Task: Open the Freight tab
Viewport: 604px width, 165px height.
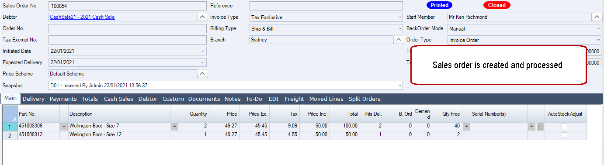Action: pos(294,99)
